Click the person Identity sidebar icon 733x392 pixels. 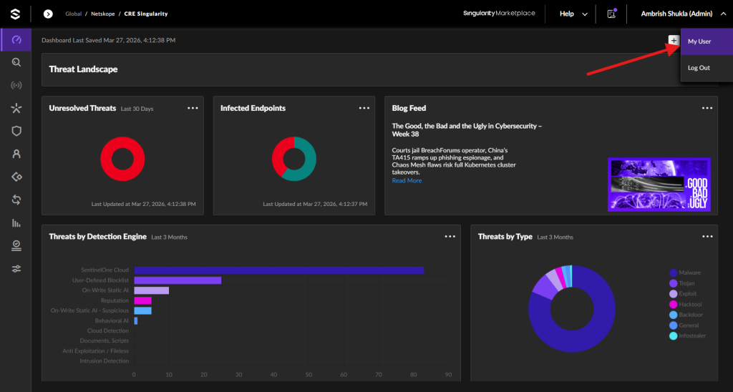[16, 154]
